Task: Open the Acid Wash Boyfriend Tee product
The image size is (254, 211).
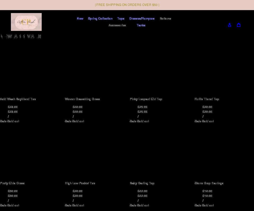Action: click(18, 99)
